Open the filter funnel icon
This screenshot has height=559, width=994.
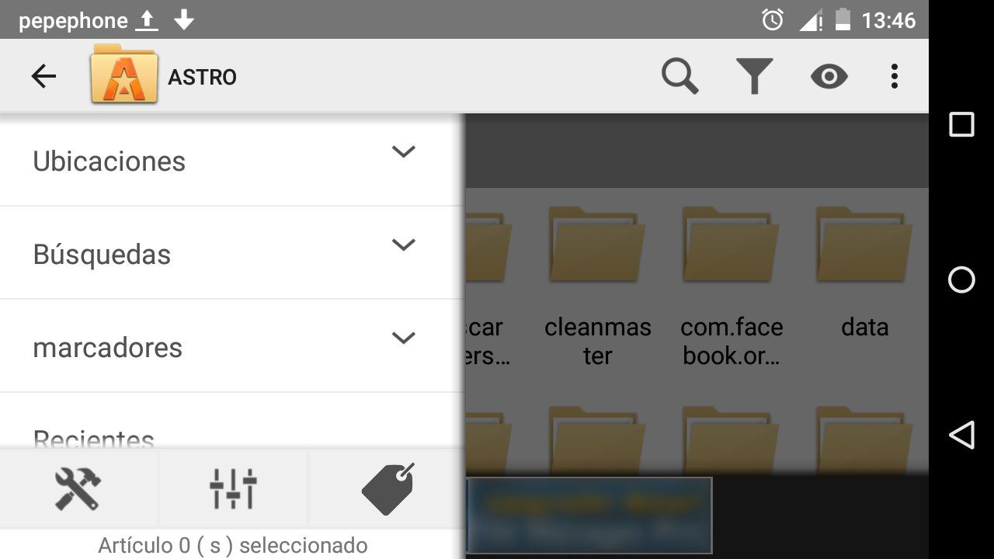coord(754,77)
